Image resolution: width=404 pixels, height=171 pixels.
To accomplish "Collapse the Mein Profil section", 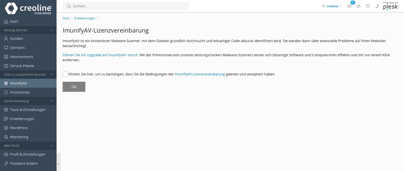I will click(52, 146).
